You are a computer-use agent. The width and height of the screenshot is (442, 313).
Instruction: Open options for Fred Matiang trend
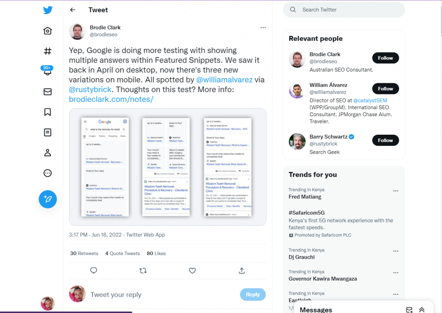point(396,191)
